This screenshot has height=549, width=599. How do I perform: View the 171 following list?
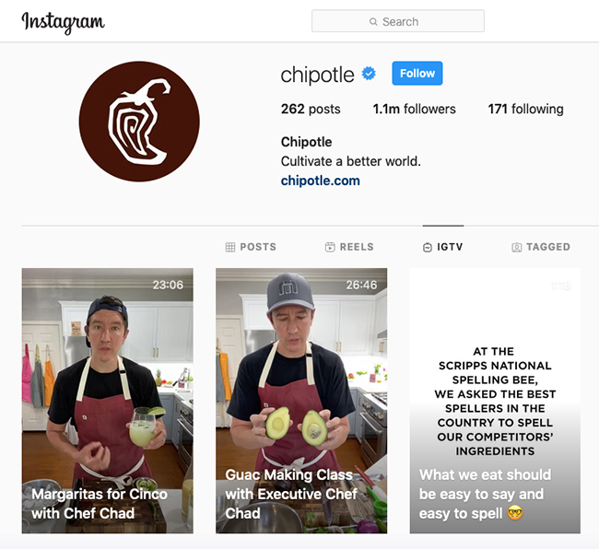pyautogui.click(x=525, y=109)
